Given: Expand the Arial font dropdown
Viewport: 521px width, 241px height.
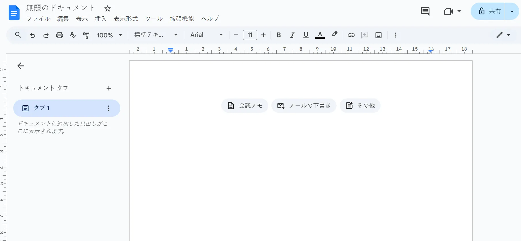Looking at the screenshot, I should point(207,35).
